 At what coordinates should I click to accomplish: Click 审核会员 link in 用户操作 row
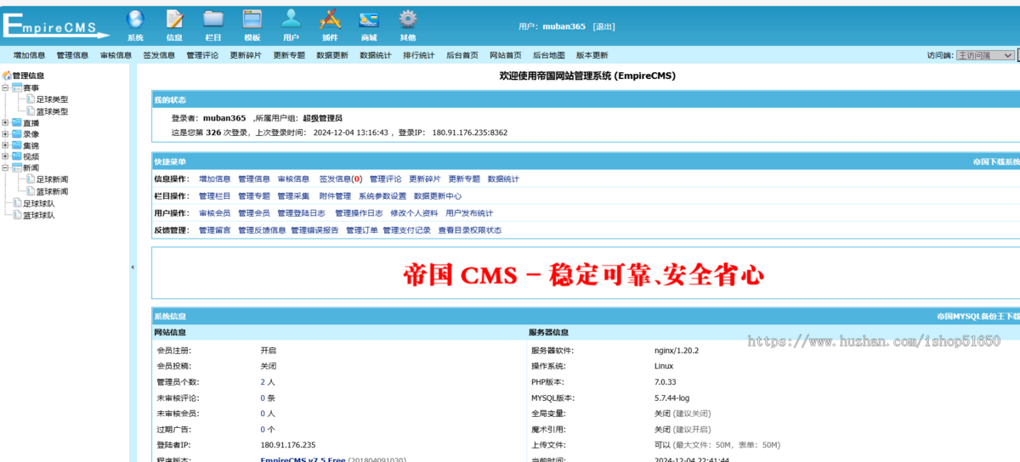[214, 213]
